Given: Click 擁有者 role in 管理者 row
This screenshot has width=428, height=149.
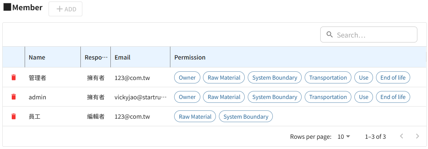Looking at the screenshot, I should (x=96, y=78).
